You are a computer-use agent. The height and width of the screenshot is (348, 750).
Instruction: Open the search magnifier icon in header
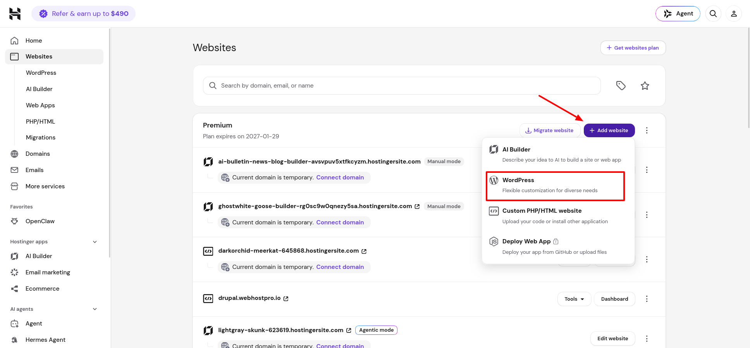pos(713,14)
